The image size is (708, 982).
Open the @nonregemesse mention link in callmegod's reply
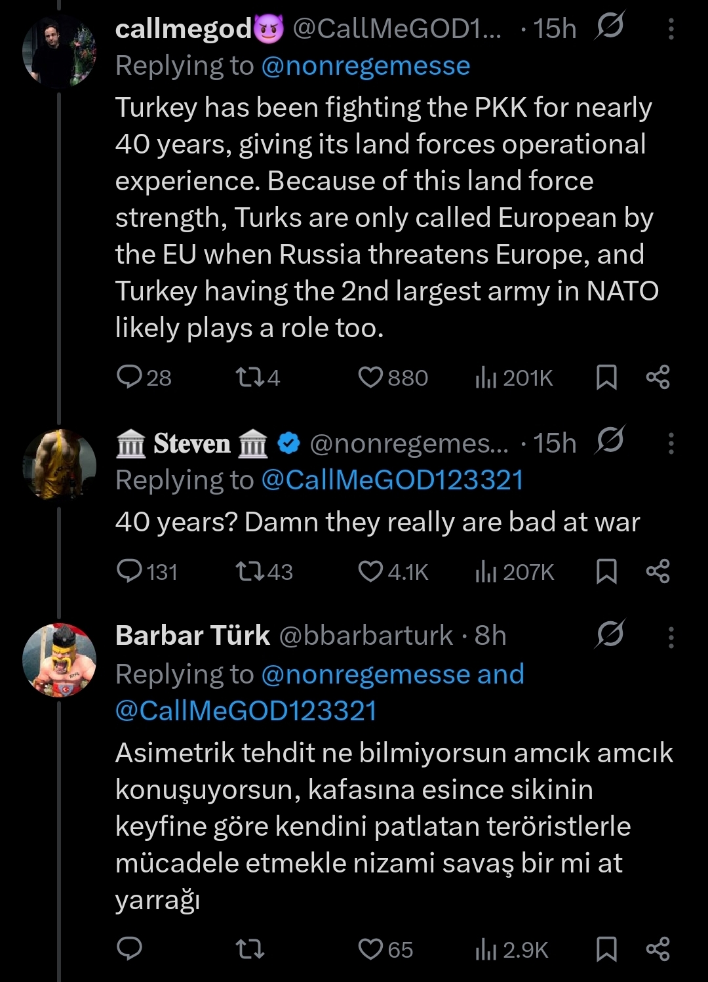click(x=365, y=66)
